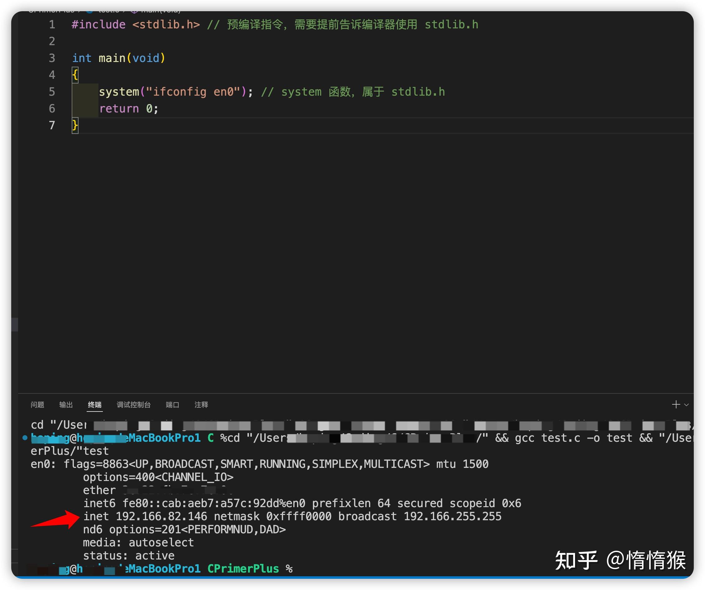Viewport: 705px width, 590px height.
Task: Switch to the 输出 panel tab
Action: pos(66,405)
